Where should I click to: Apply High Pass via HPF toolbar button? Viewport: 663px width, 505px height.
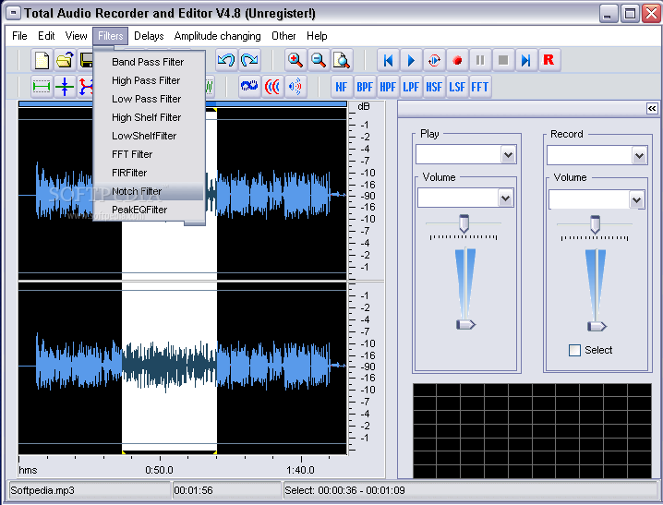tap(388, 87)
